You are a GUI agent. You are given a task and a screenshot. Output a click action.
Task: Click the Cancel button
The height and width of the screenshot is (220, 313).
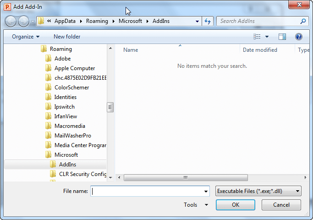point(281,205)
